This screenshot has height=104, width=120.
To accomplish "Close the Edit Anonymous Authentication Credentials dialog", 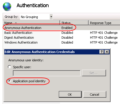I will pyautogui.click(x=107, y=52).
